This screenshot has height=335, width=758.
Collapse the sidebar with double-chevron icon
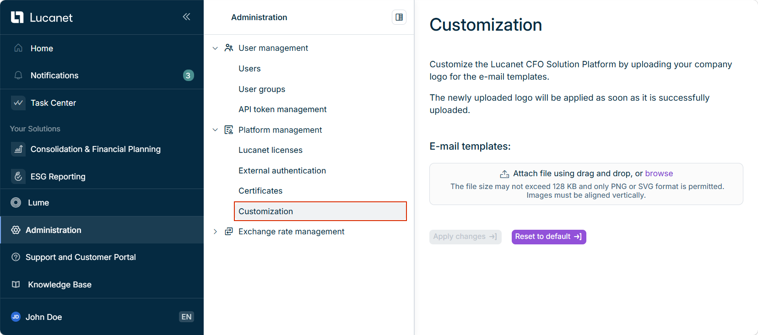pos(186,17)
